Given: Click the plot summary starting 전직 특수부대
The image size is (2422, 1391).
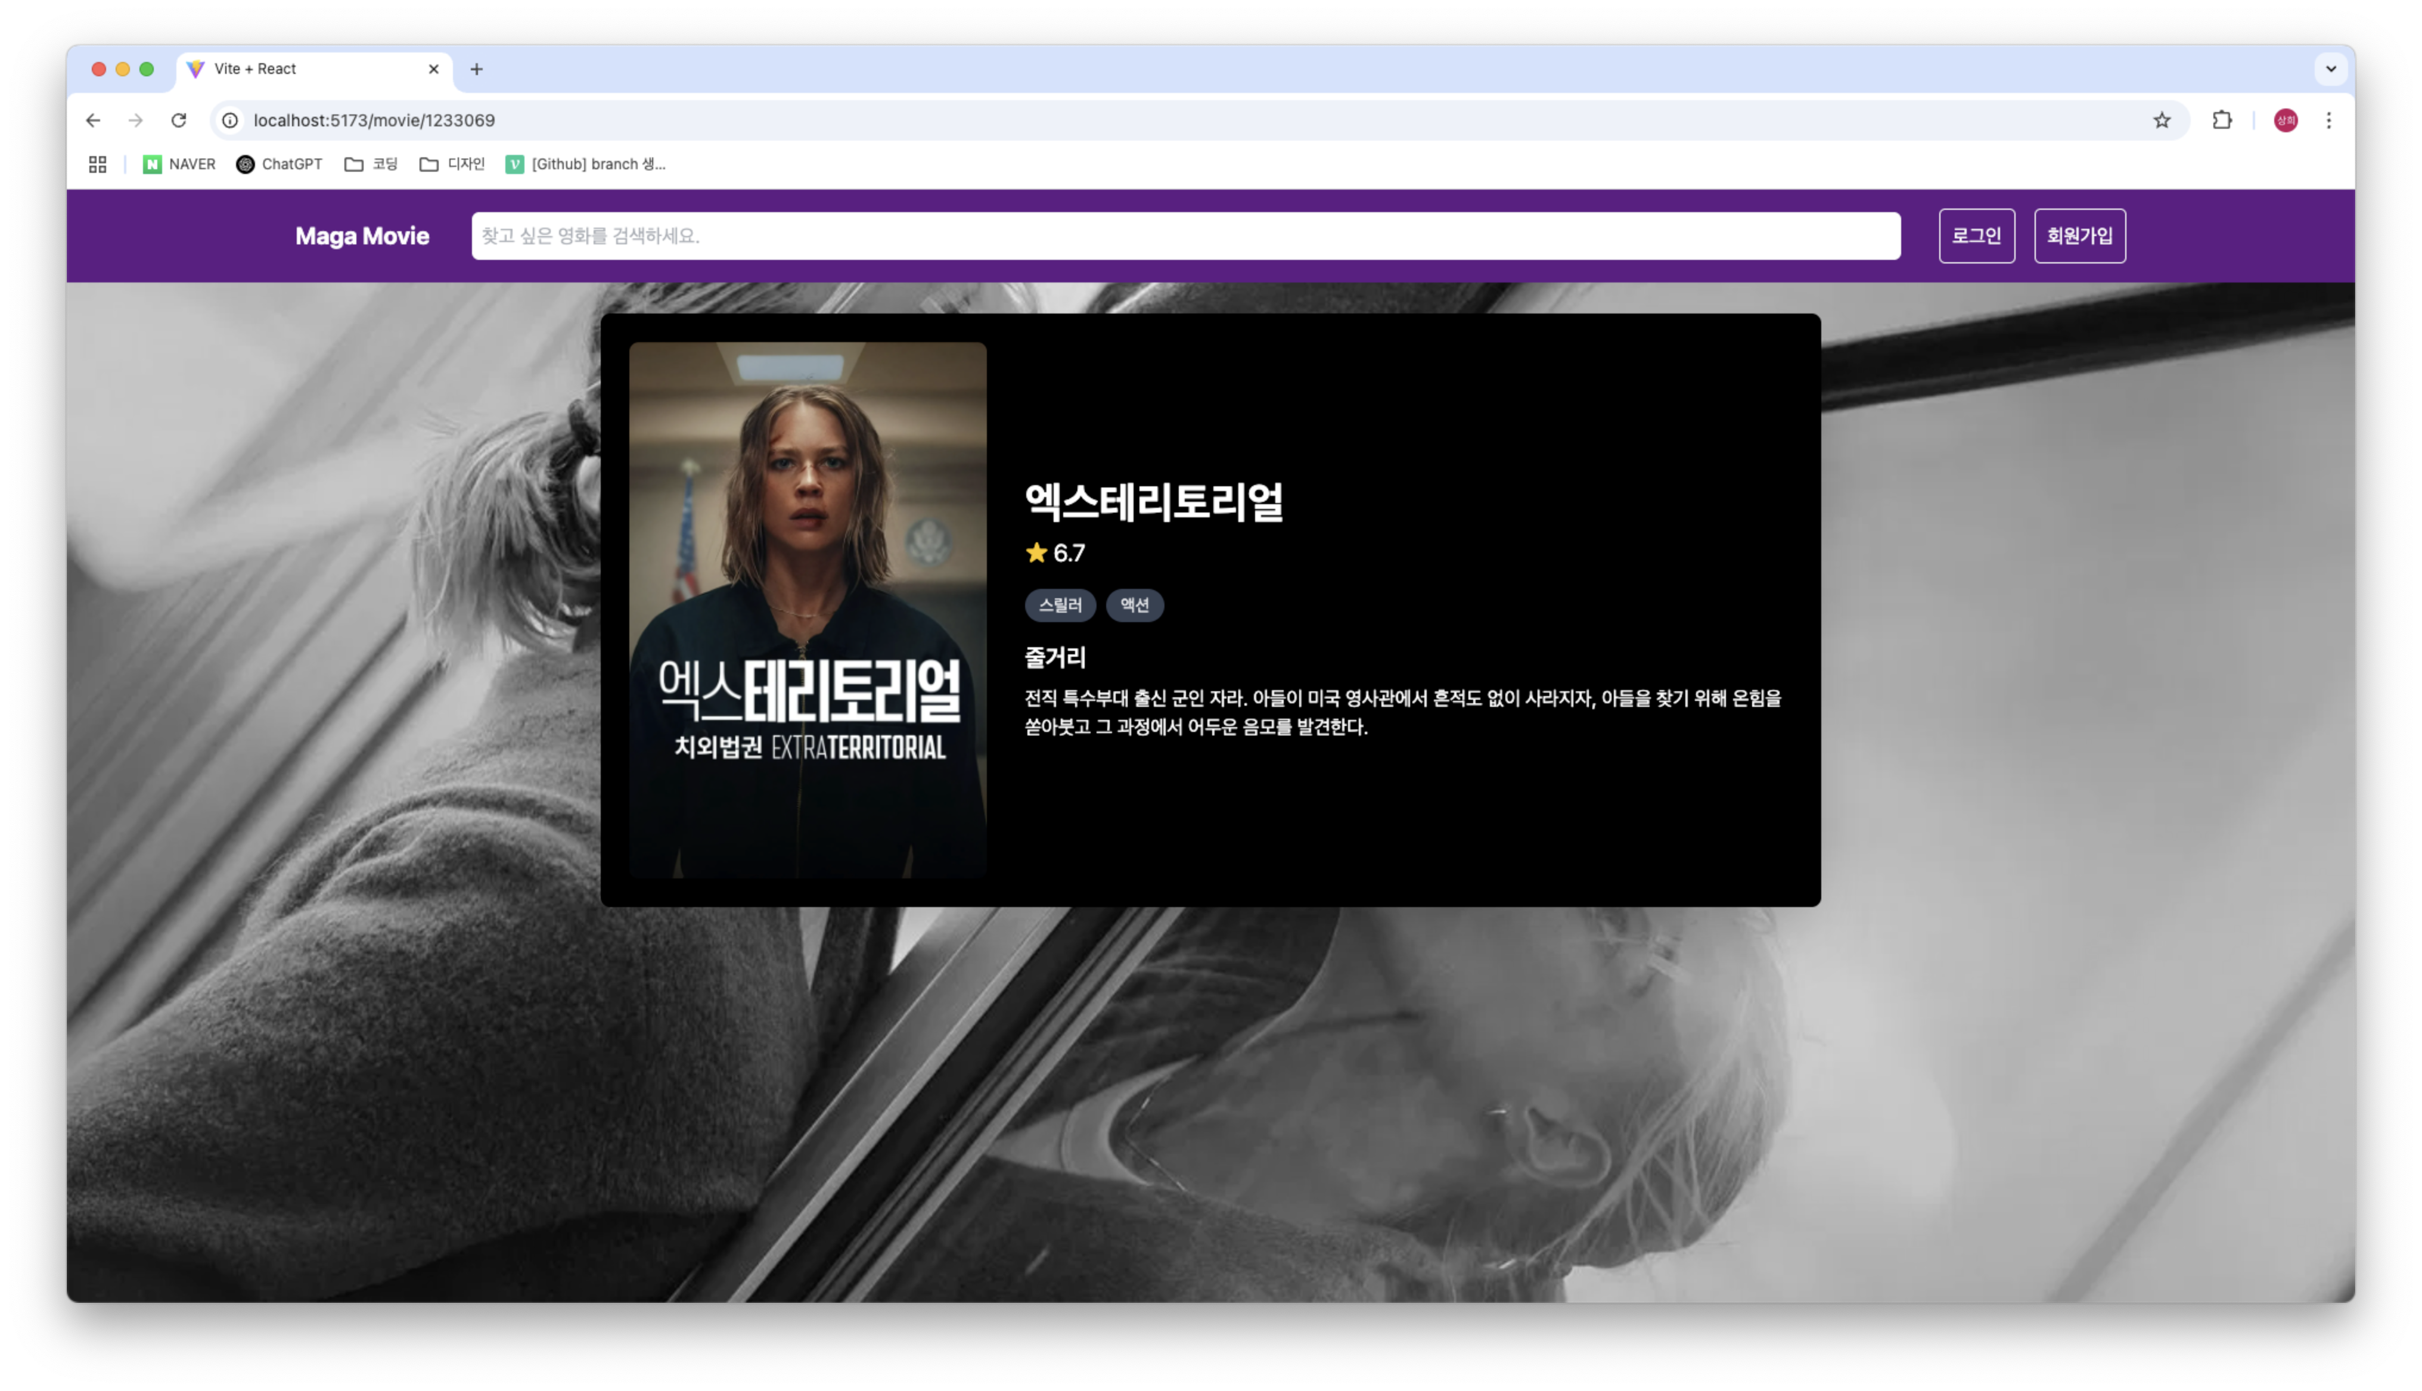Looking at the screenshot, I should point(1403,713).
